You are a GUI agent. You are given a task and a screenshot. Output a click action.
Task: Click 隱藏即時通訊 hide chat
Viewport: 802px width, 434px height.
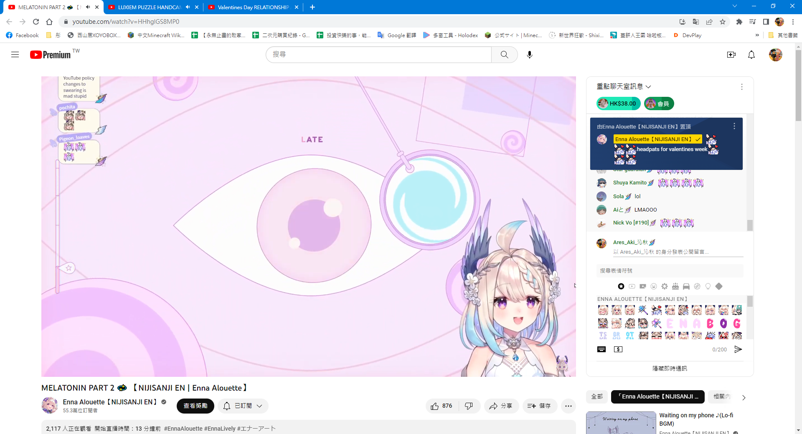(670, 368)
